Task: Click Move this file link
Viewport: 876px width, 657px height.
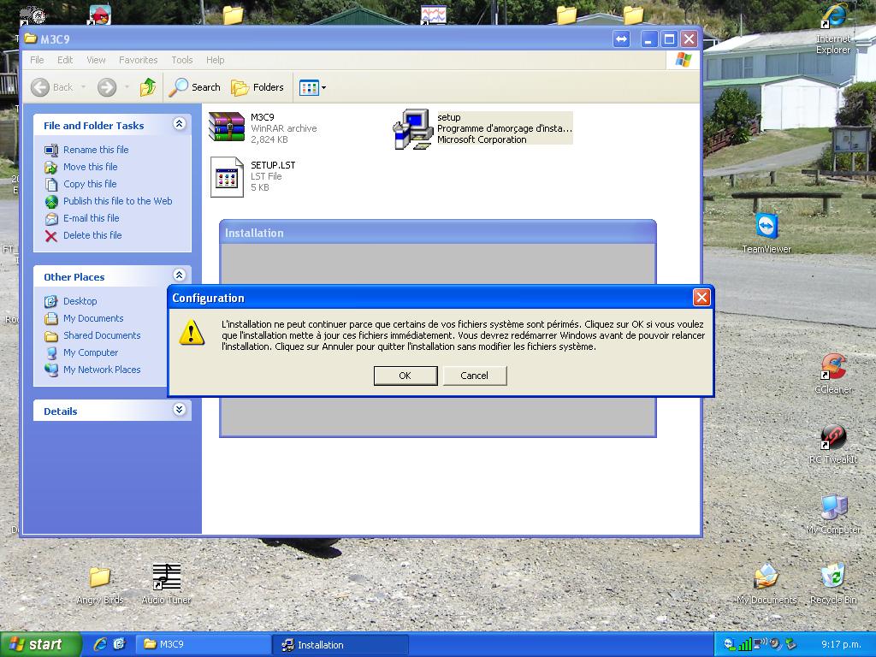Action: [90, 167]
